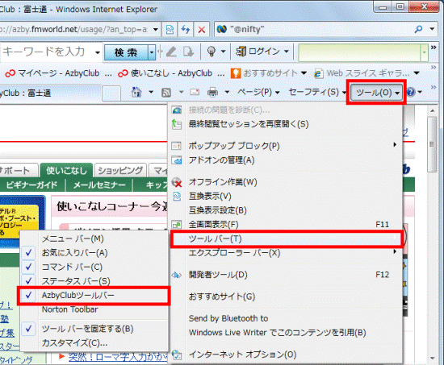Click the 検索 search button
Viewport: 444px width, 365px height.
(x=126, y=52)
